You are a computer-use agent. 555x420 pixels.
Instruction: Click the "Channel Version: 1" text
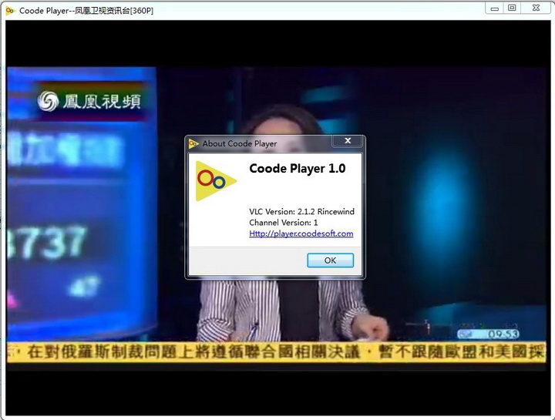(x=284, y=223)
